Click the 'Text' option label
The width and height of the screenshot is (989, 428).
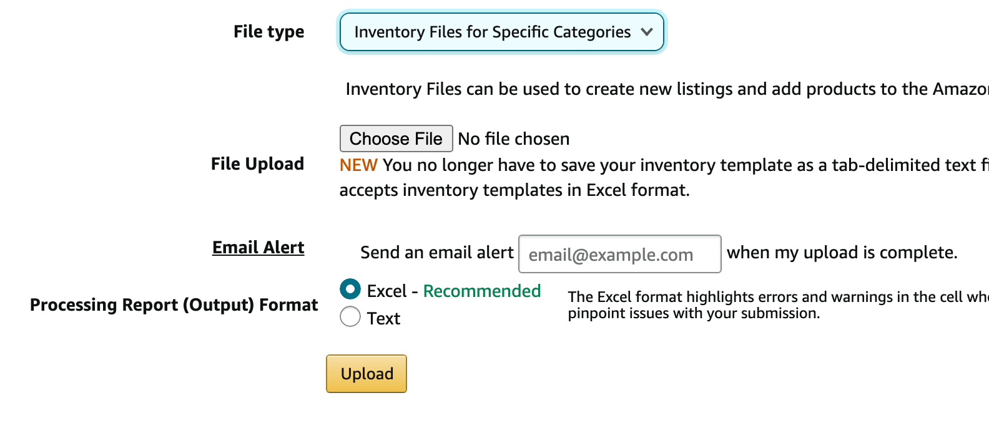point(383,319)
